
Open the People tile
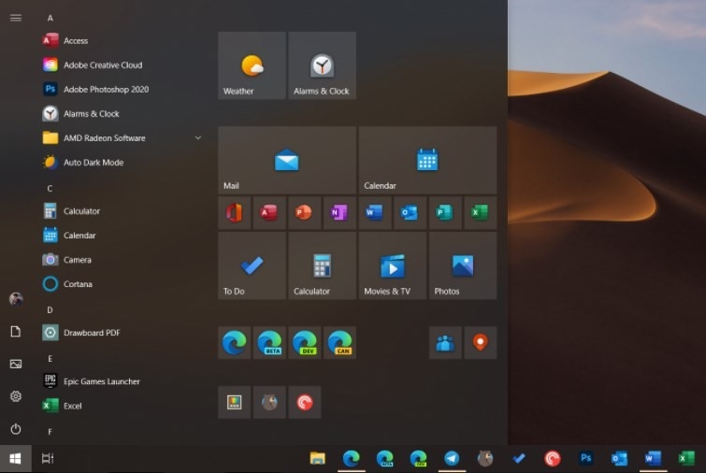tap(445, 342)
